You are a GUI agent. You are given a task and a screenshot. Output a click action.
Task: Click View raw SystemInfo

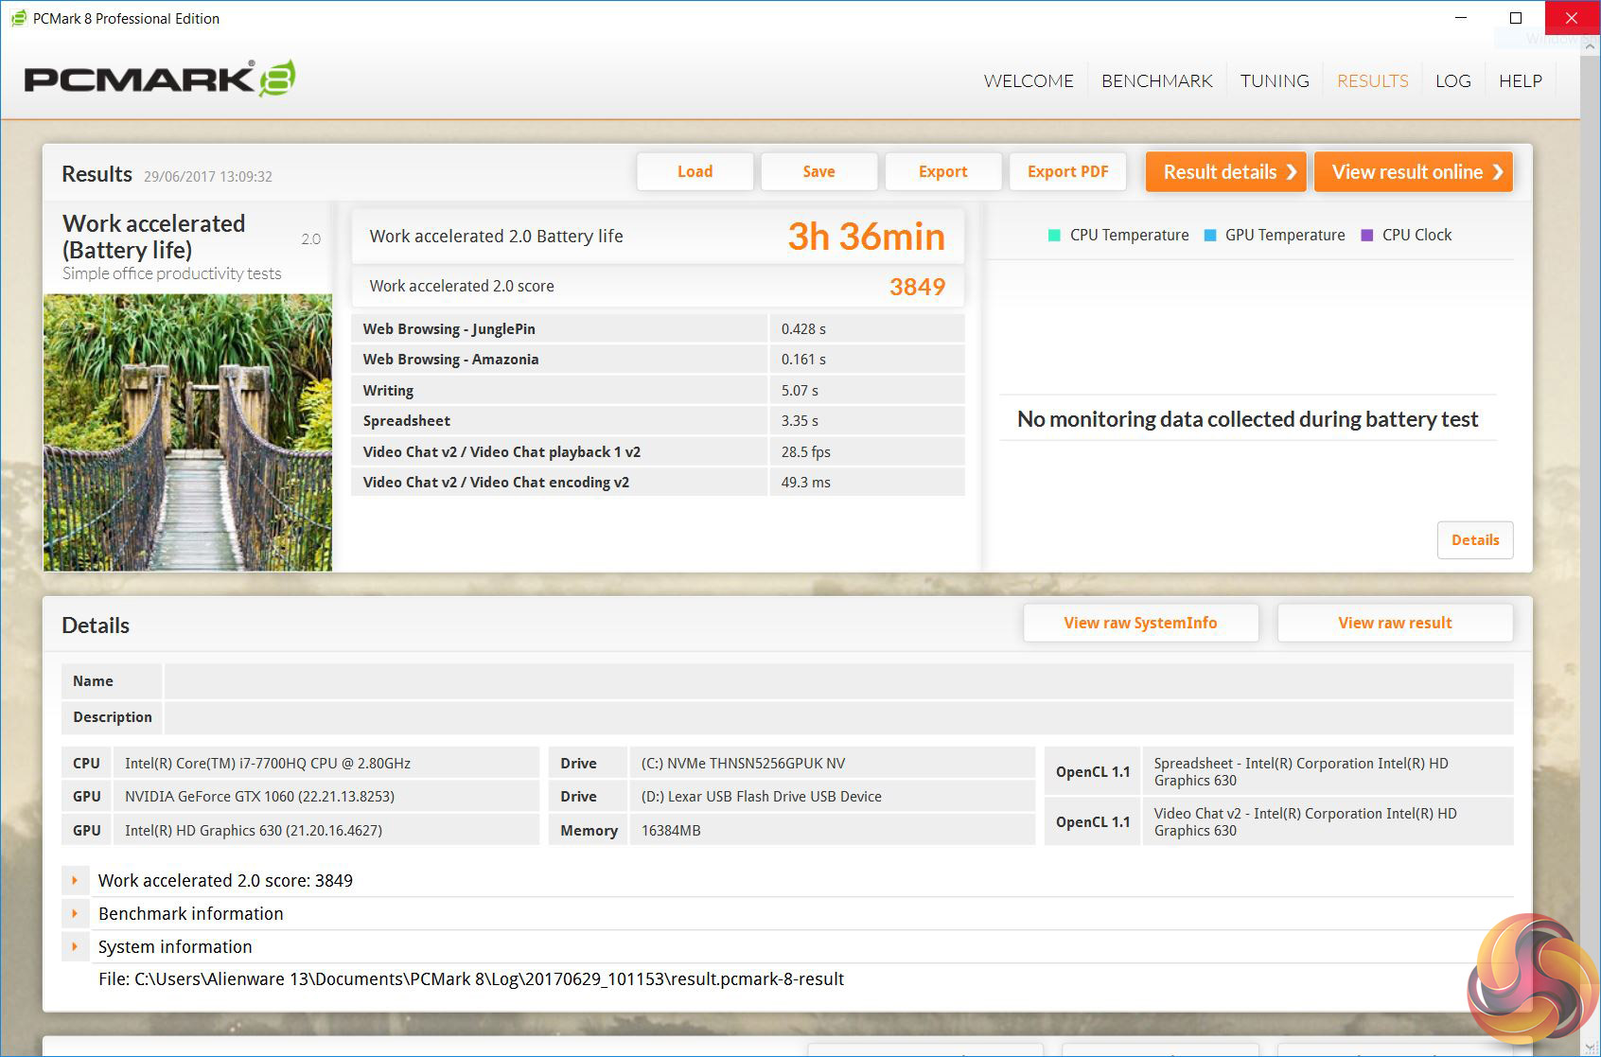pos(1140,623)
